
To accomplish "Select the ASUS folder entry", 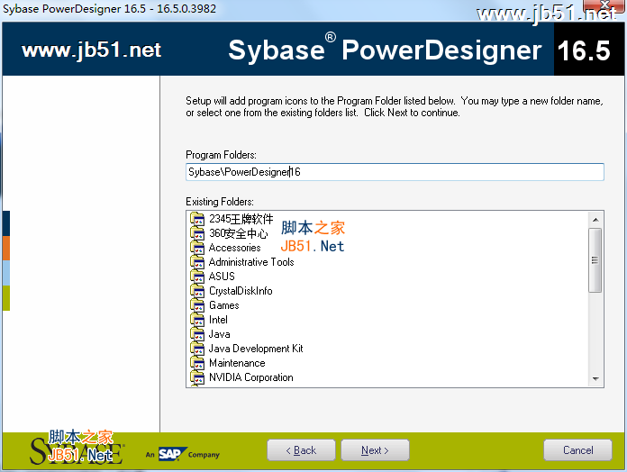I will [222, 277].
